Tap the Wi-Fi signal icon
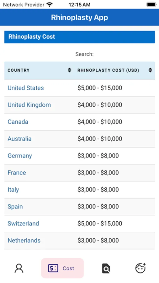The height and width of the screenshot is (283, 159). click(x=49, y=4)
